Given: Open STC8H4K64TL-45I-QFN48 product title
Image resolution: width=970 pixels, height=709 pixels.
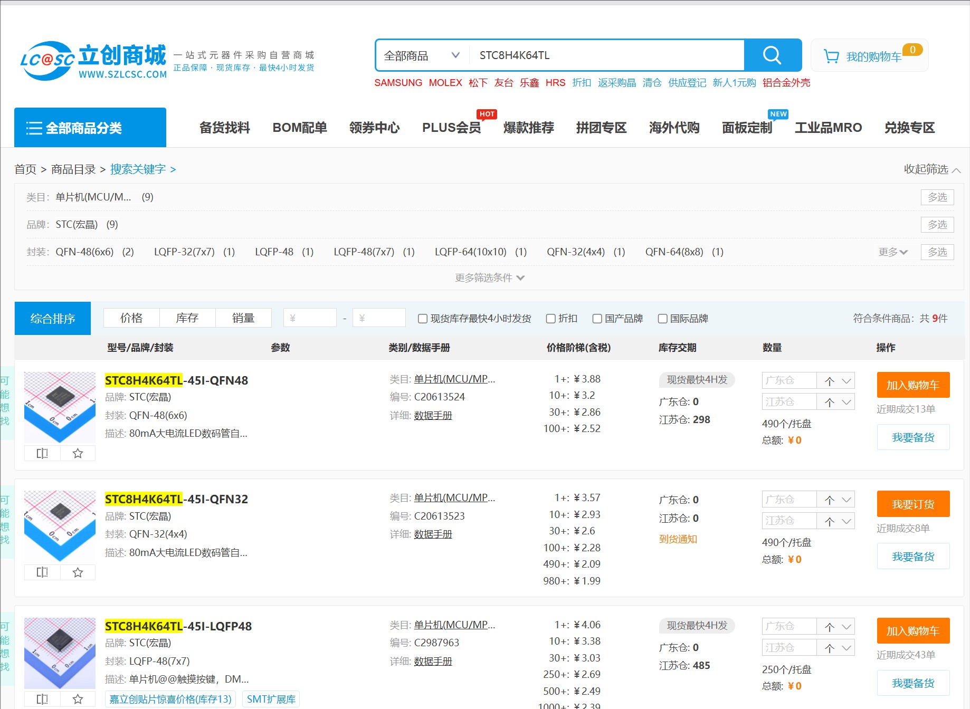Looking at the screenshot, I should pos(176,380).
